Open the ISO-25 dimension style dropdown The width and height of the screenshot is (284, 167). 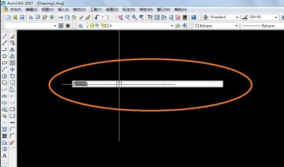coord(276,17)
